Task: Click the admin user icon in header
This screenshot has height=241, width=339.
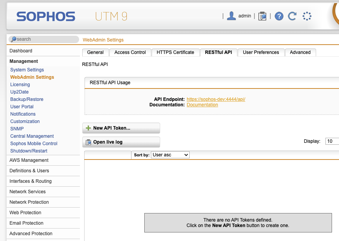Action: point(232,16)
